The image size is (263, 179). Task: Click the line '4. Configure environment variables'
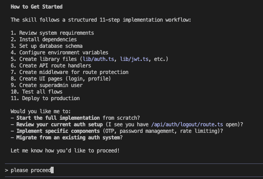point(59,53)
